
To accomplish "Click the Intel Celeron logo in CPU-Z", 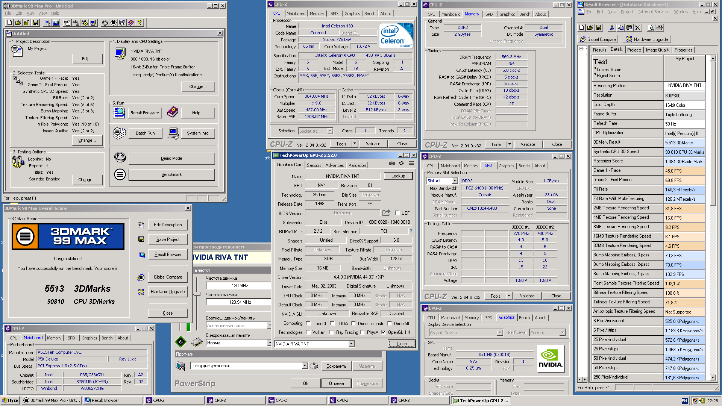I will click(396, 36).
